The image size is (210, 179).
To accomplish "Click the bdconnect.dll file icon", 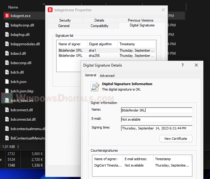I will point(7,110).
